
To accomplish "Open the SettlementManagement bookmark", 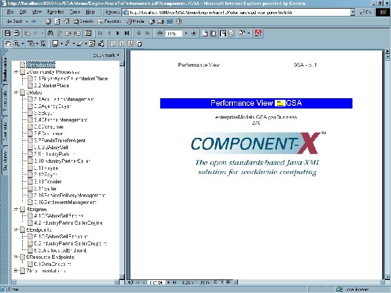I will click(65, 202).
